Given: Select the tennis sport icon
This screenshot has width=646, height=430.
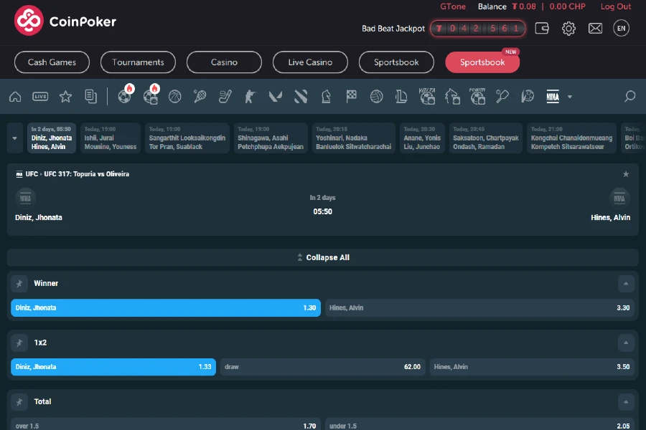Looking at the screenshot, I should 200,96.
